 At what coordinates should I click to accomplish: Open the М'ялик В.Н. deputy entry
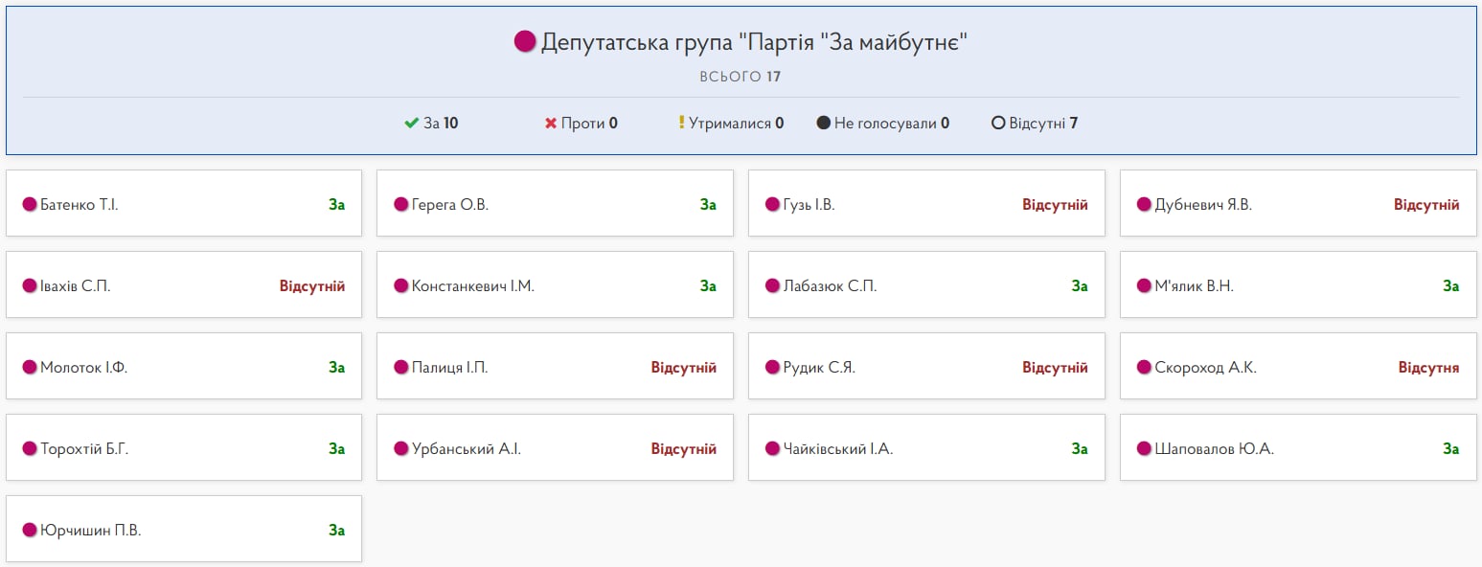[1298, 285]
